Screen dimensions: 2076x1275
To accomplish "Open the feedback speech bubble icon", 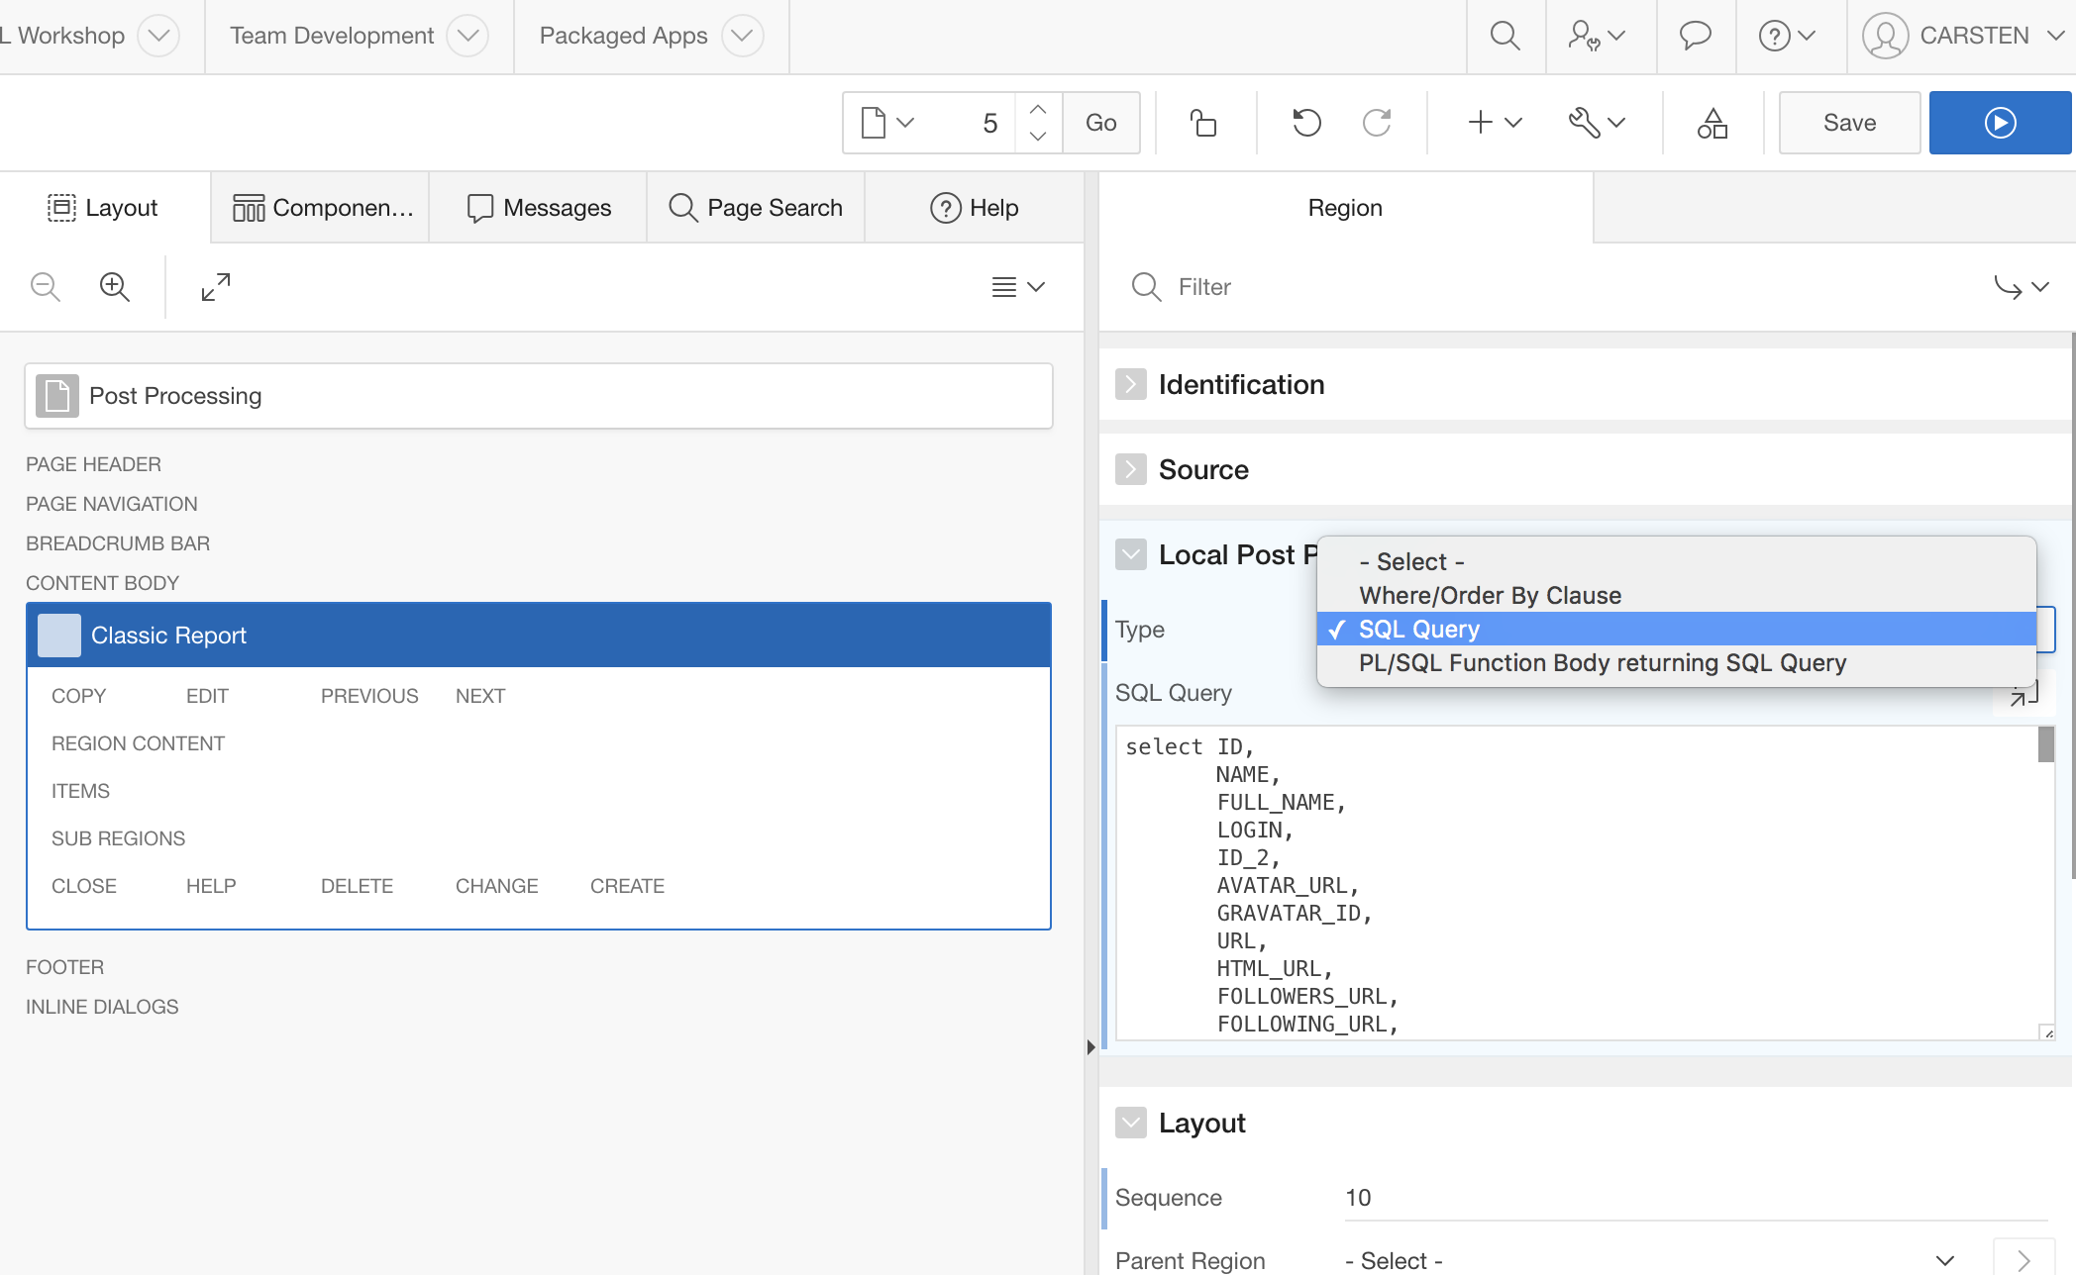I will [1695, 36].
